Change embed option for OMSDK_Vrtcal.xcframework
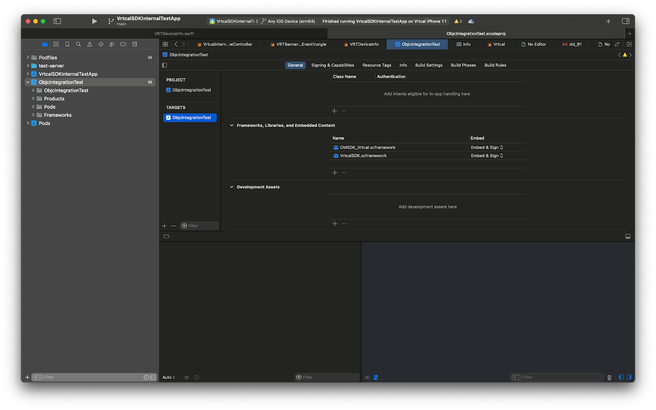Image resolution: width=656 pixels, height=410 pixels. point(487,147)
